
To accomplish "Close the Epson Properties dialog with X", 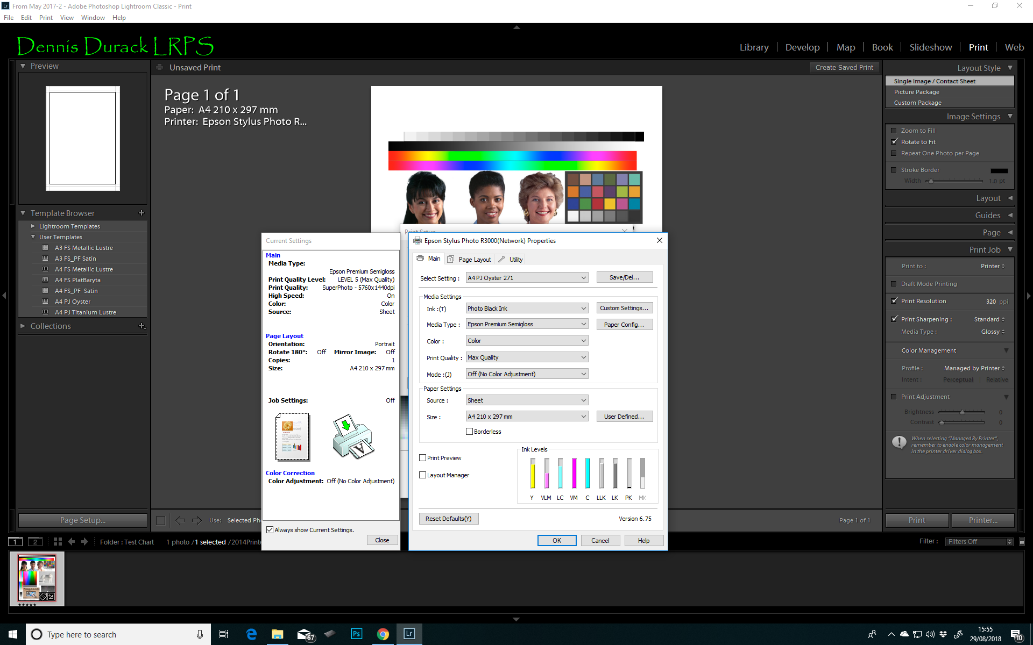I will tap(659, 240).
